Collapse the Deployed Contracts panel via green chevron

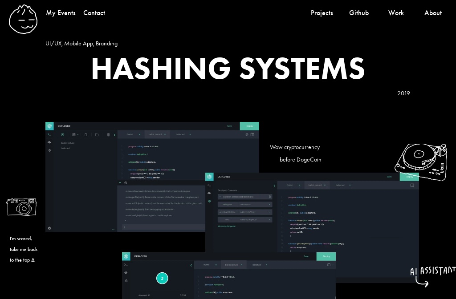point(274,186)
